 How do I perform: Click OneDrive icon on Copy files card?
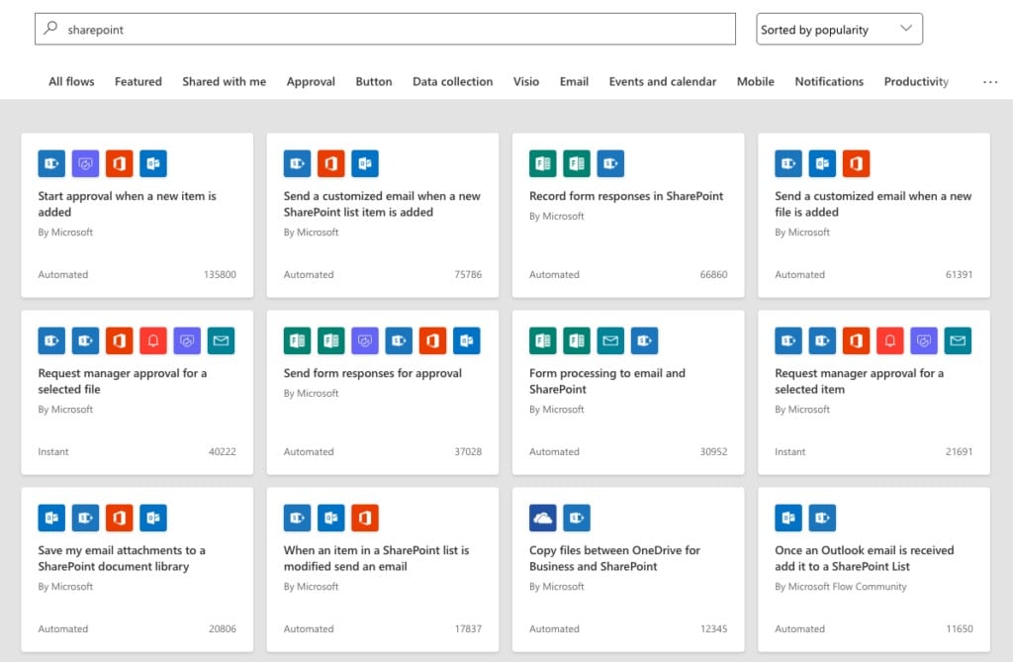coord(543,518)
